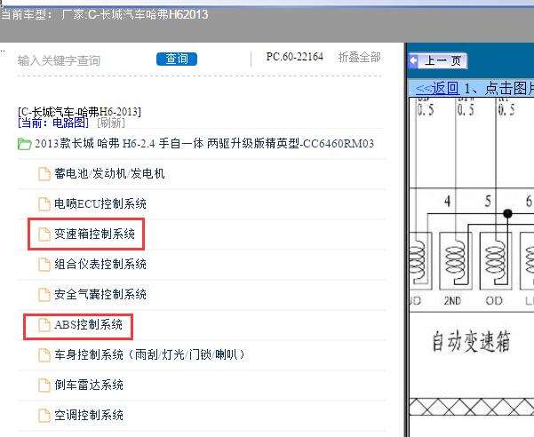Click 折叠全部 to collapse all items
The width and height of the screenshot is (534, 437).
coord(359,57)
